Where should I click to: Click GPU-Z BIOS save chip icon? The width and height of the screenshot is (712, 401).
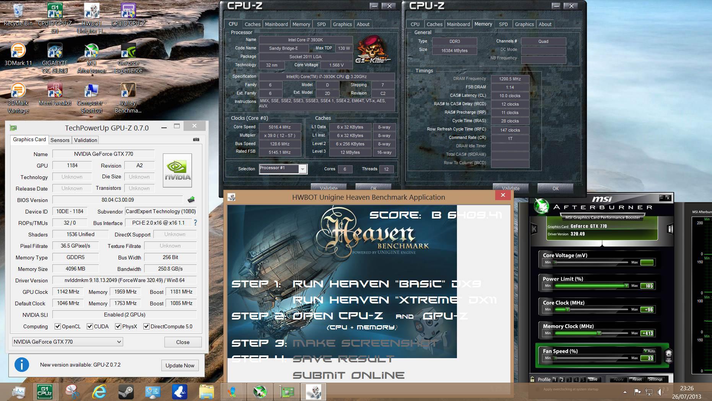coord(191,199)
